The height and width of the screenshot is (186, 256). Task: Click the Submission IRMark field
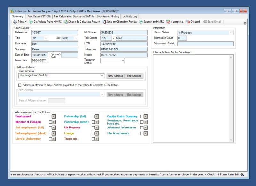pyautogui.click(x=205, y=44)
